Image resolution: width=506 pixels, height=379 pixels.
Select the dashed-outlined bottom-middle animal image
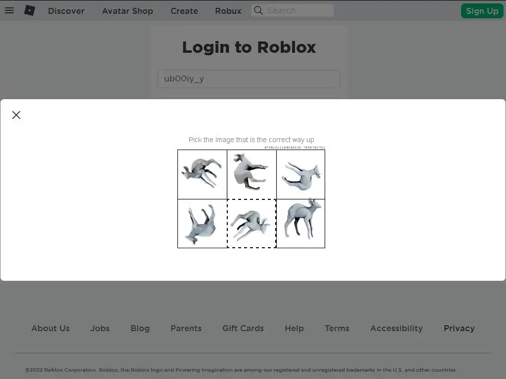(252, 224)
